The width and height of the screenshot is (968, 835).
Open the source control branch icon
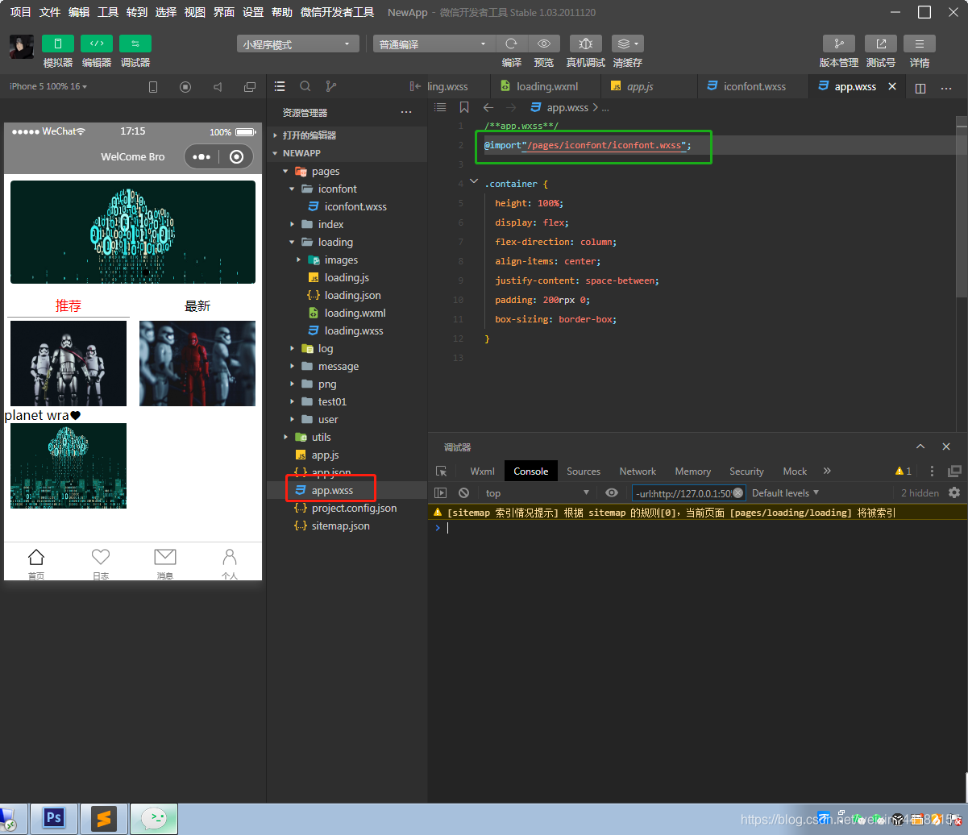330,86
